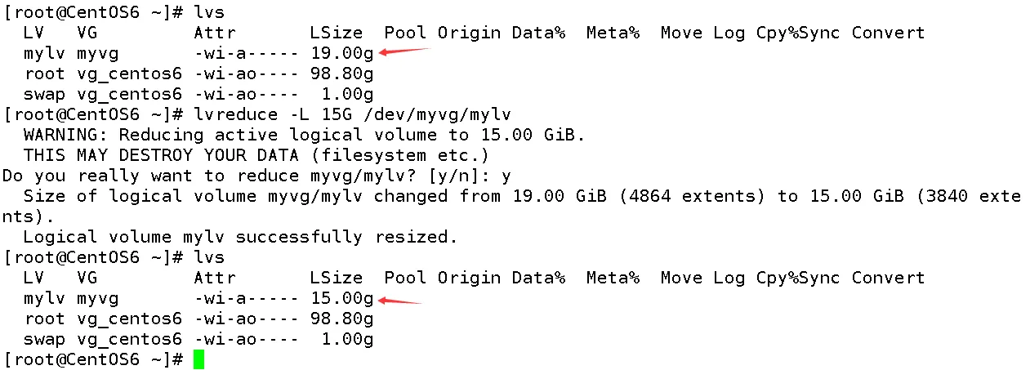Viewport: 1030px width, 370px height.
Task: Click the final root@CentOS6 prompt
Action: 93,359
